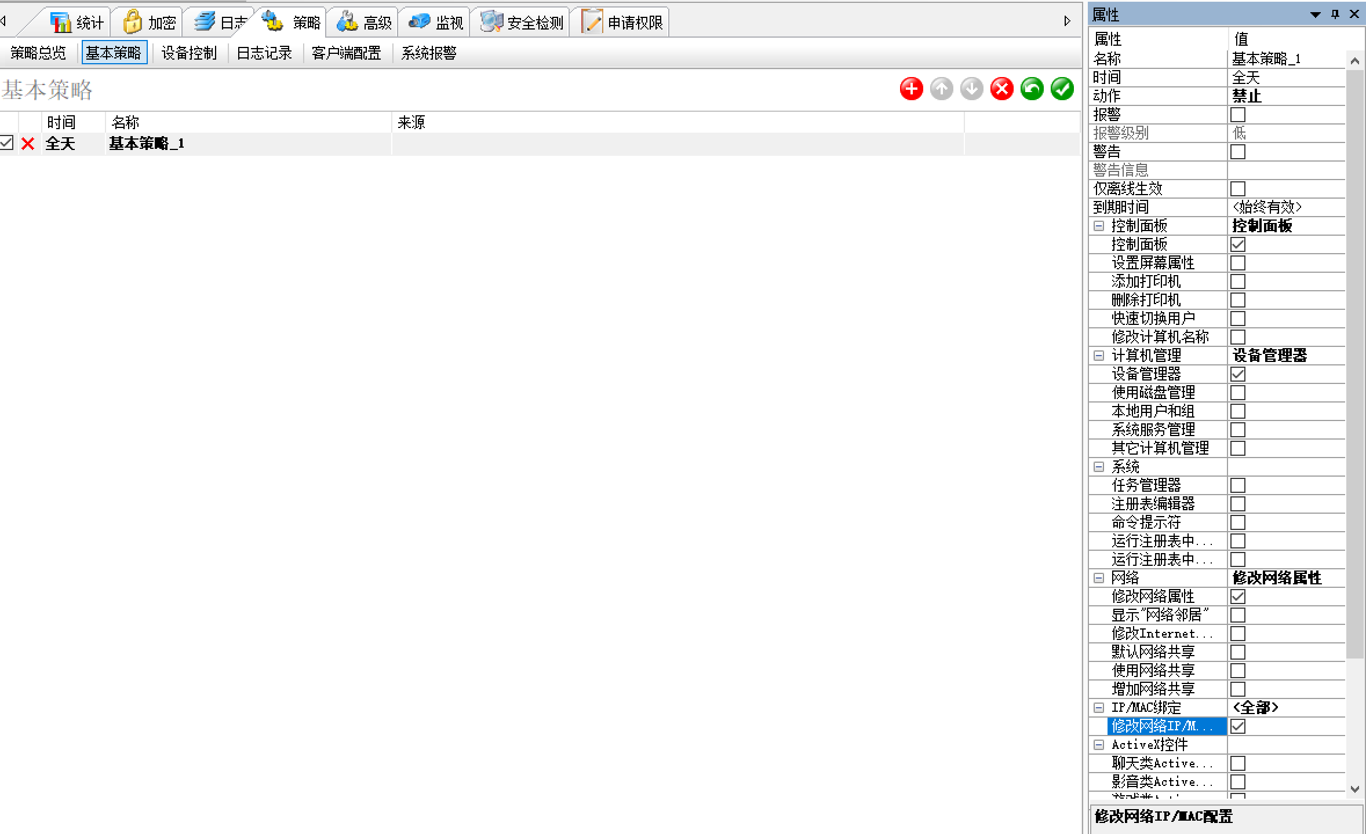
Task: Click the red plus add policy icon
Action: 911,89
